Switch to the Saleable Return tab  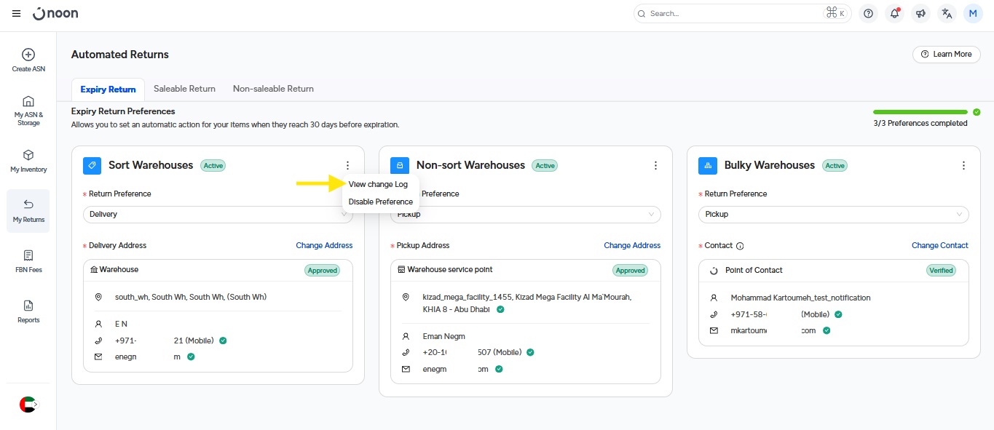pos(184,89)
